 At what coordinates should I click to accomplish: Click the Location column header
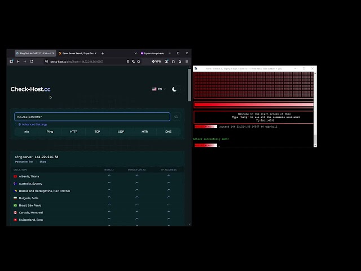(x=20, y=169)
